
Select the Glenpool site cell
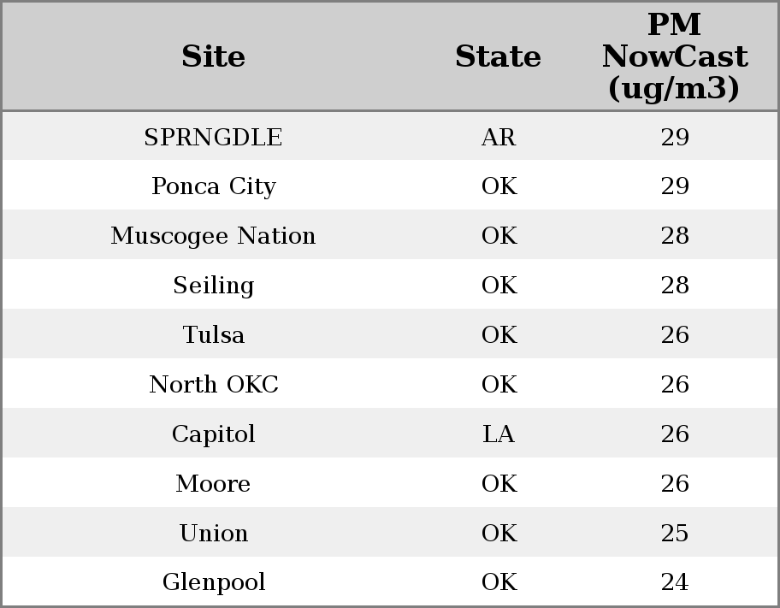[x=213, y=582]
